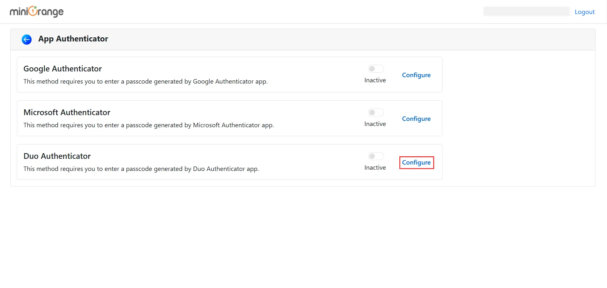The width and height of the screenshot is (607, 288).
Task: Click Inactive status under Duo Authenticator
Action: coord(375,167)
